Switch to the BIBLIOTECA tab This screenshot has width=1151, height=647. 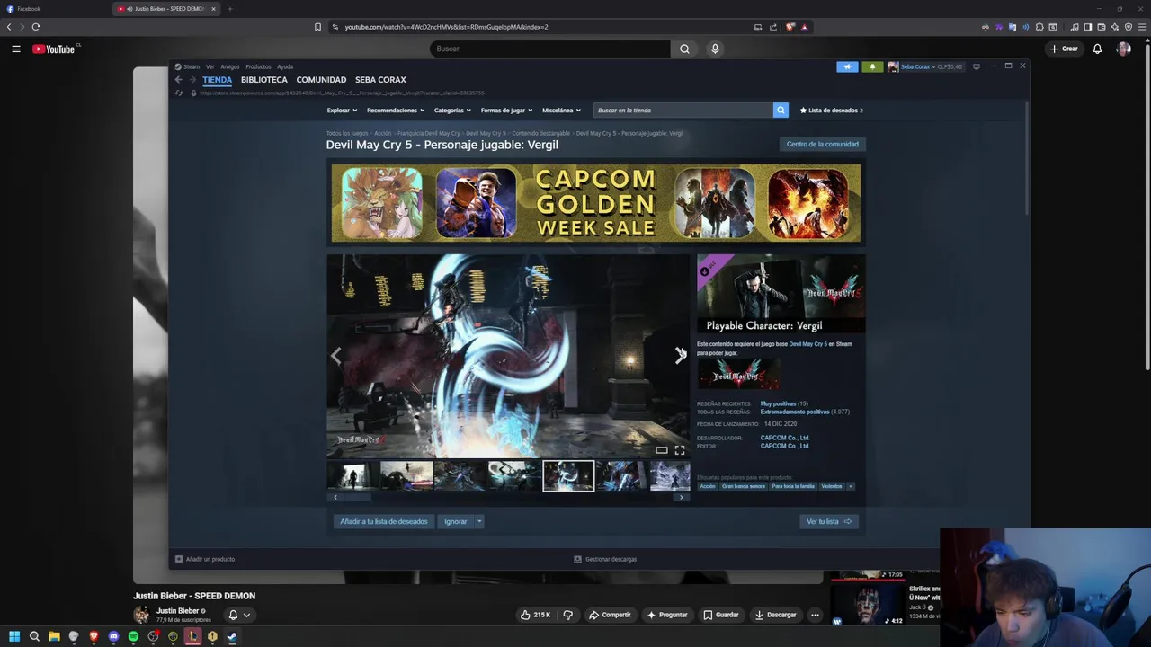point(263,80)
